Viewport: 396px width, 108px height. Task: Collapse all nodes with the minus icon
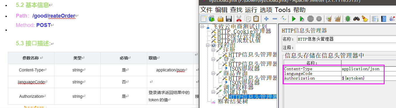pyautogui.click(x=275, y=19)
